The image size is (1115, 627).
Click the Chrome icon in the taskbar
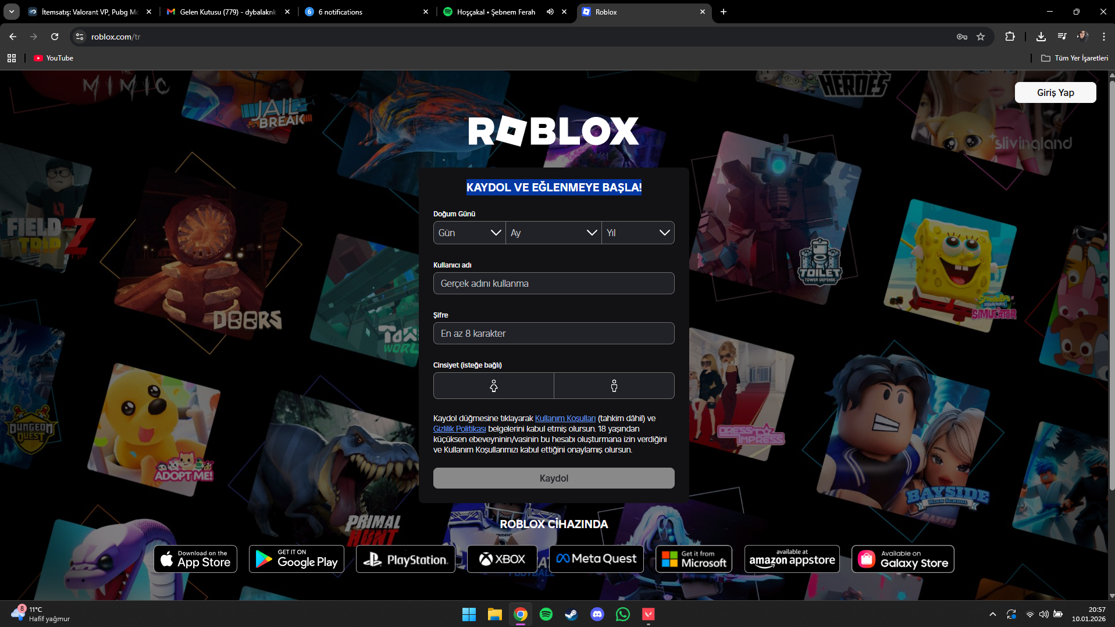[521, 614]
